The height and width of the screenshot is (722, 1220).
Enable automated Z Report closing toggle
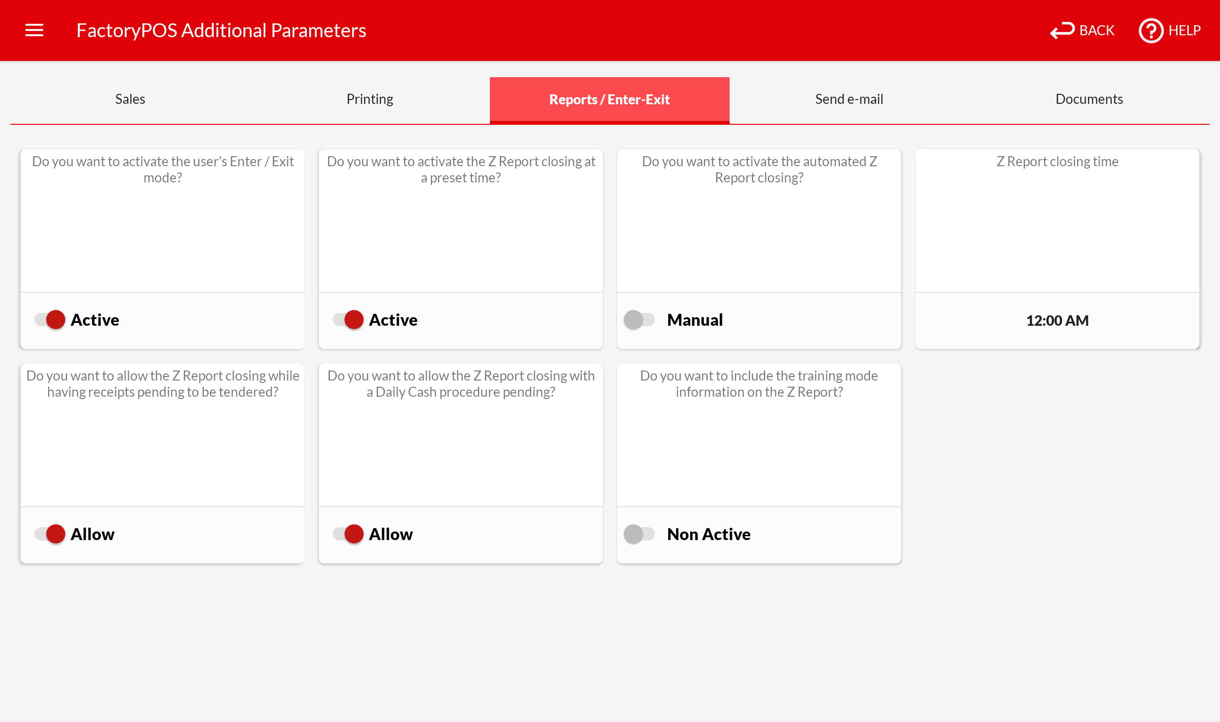coord(639,320)
